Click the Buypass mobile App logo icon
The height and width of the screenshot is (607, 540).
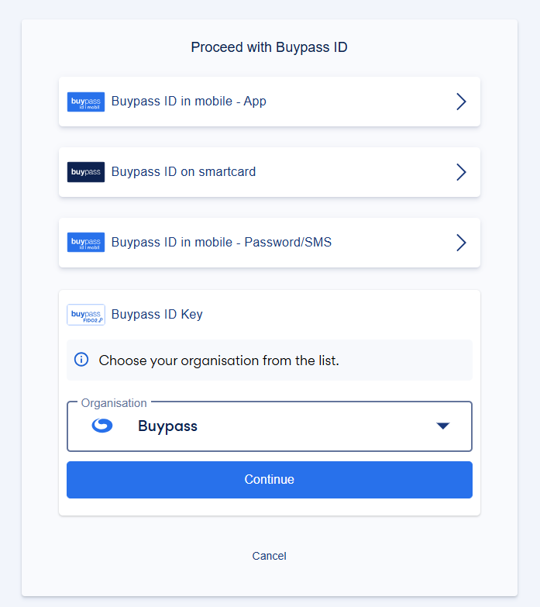click(86, 102)
